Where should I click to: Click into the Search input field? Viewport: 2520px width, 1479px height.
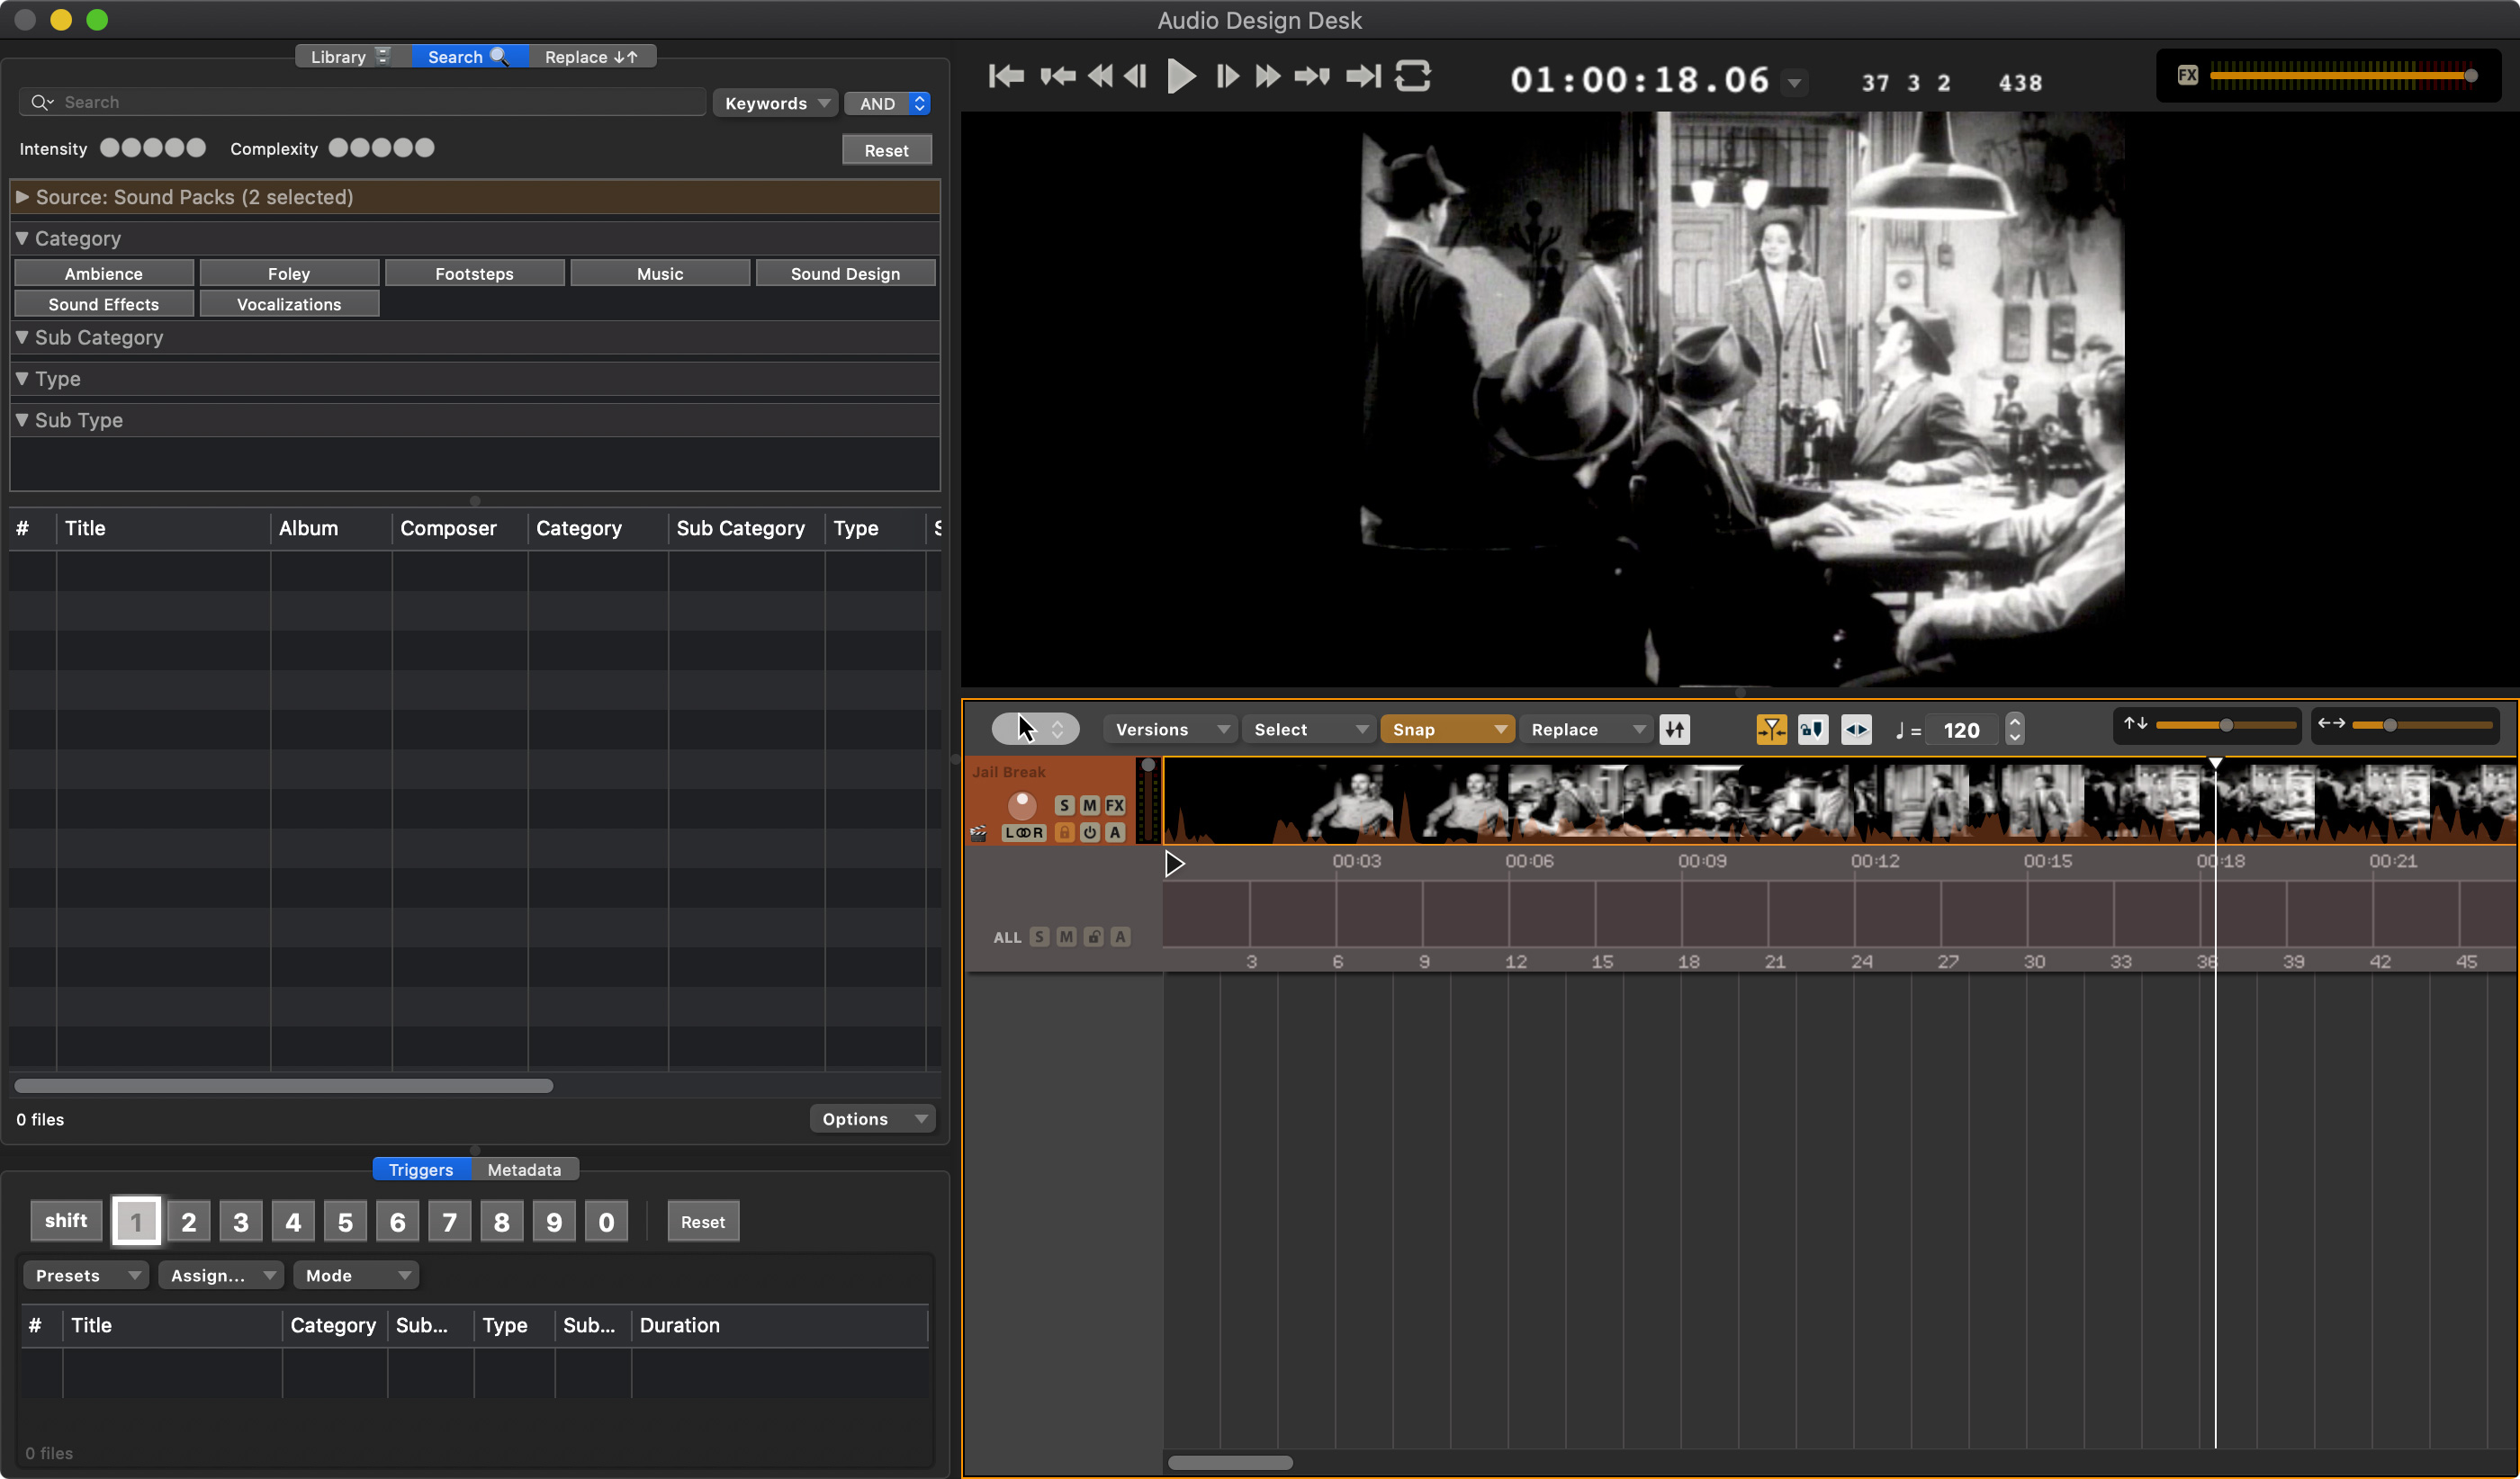click(x=363, y=102)
